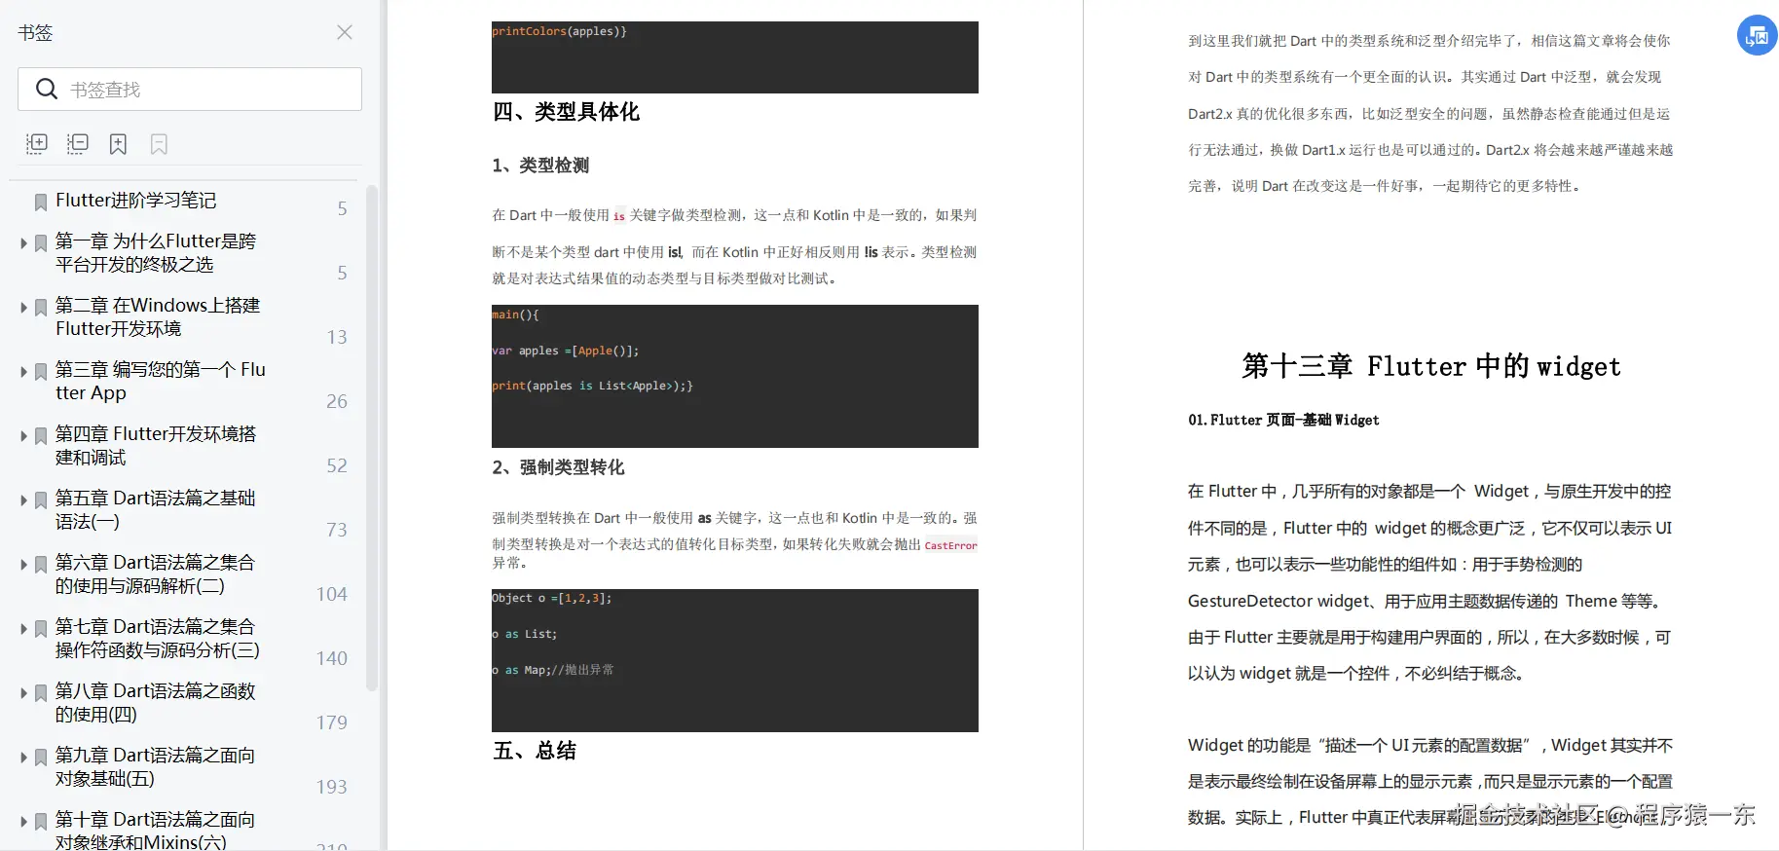This screenshot has width=1779, height=851.
Task: Click page number 193 in bookmarks
Action: pyautogui.click(x=332, y=787)
